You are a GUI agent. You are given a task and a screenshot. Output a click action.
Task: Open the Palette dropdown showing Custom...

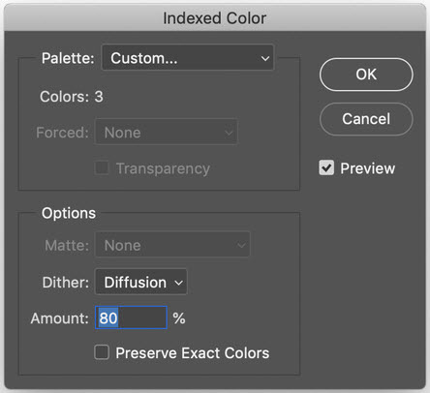188,58
